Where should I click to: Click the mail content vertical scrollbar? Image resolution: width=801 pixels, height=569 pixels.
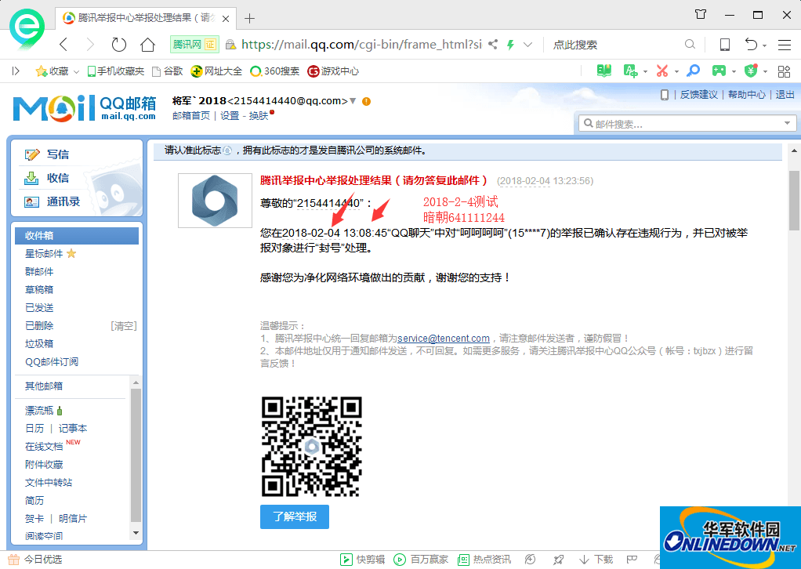795,200
